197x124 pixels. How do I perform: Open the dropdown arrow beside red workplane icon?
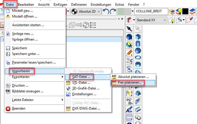point(134,20)
